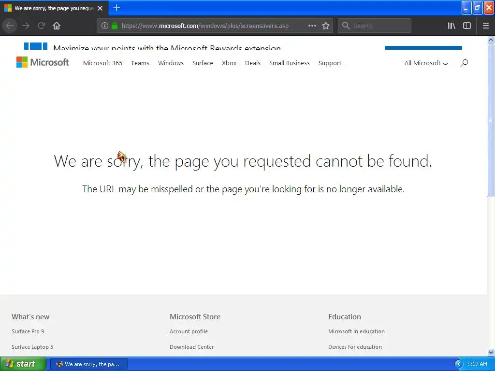Click the 'Microsoft Store' footer heading

click(195, 317)
